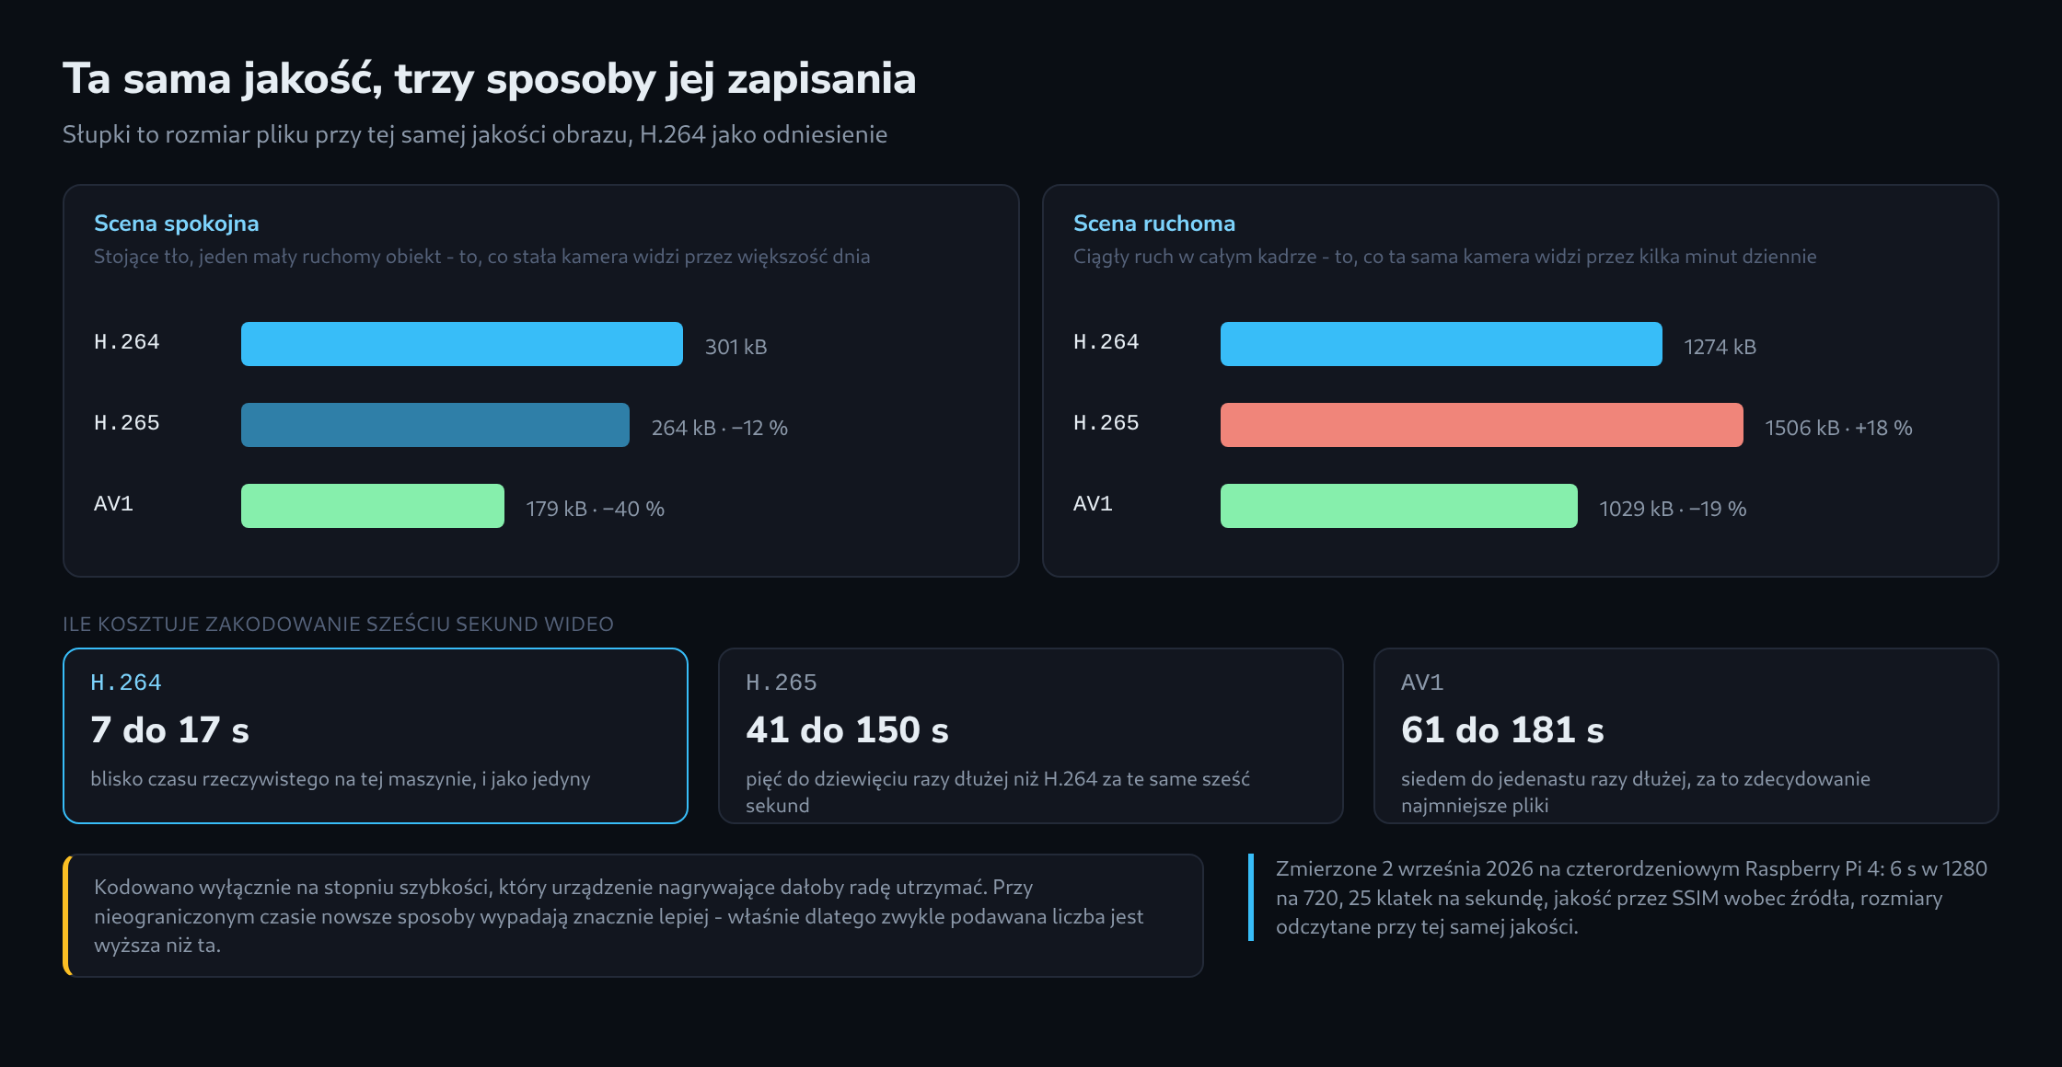Click the subtitle about 'Słupki to rozmiar pliku'

475,134
